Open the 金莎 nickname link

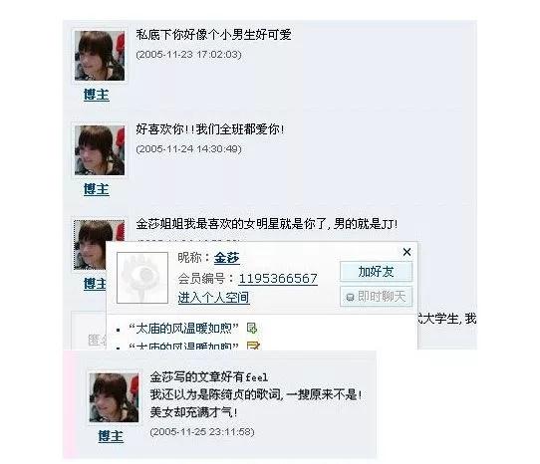226,258
